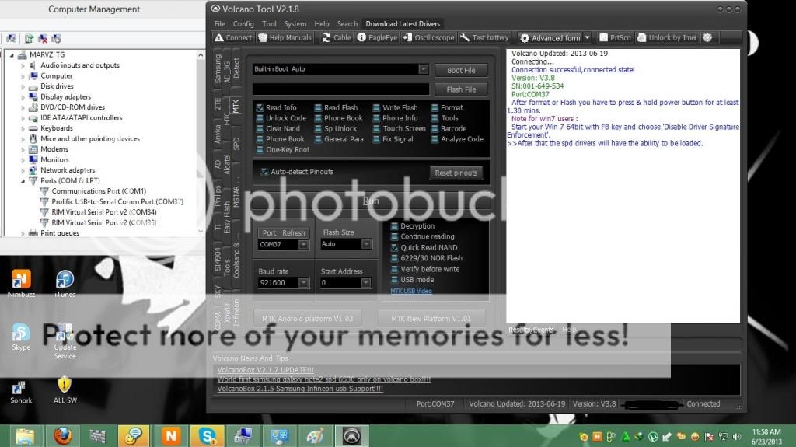Click Download Latest Drivers menu item
Image resolution: width=796 pixels, height=447 pixels.
[x=403, y=24]
